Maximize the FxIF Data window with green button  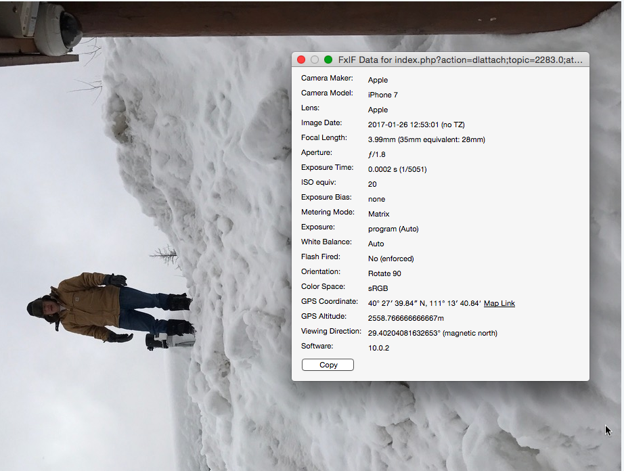click(328, 60)
